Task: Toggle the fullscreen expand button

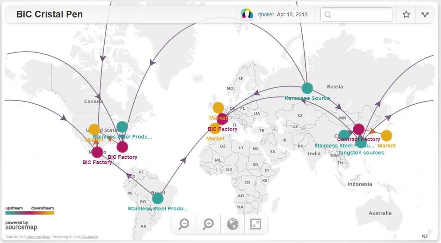Action: tap(256, 224)
